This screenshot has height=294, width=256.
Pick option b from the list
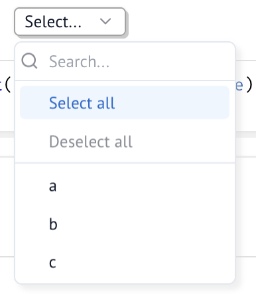[125, 224]
